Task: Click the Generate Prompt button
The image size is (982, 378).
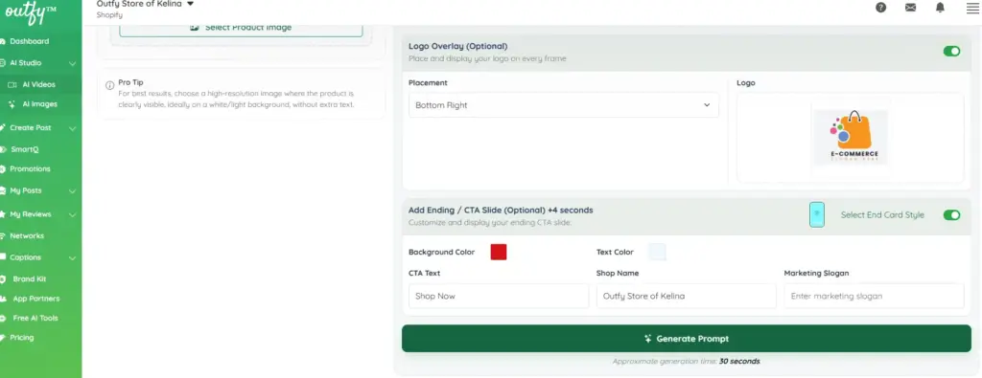Action: (687, 339)
